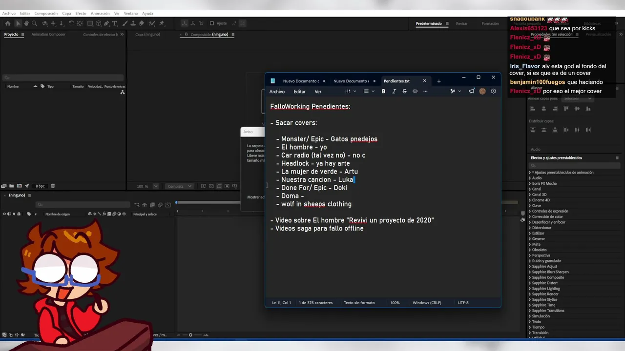Select the Eraser tool
The image size is (625, 351).
[x=142, y=23]
